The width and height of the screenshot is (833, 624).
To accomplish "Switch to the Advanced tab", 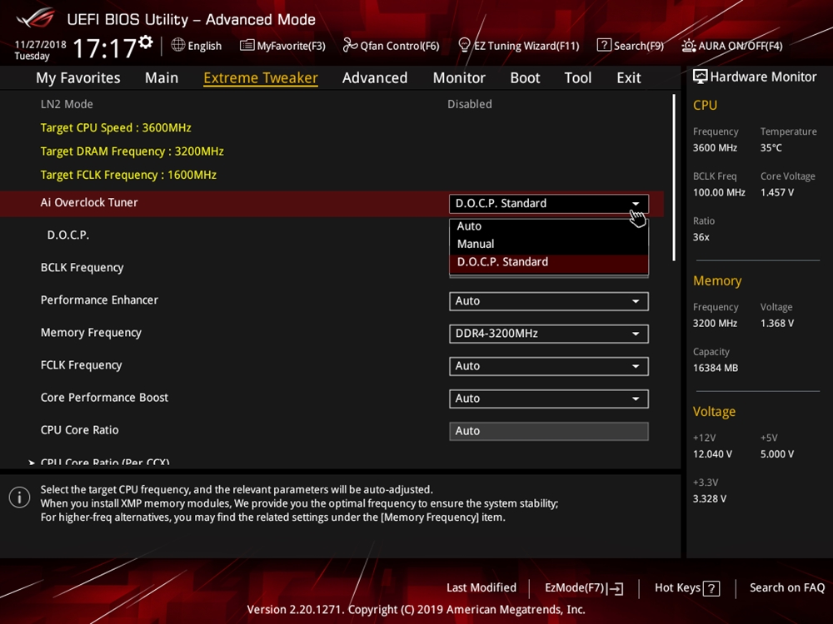I will [x=375, y=77].
